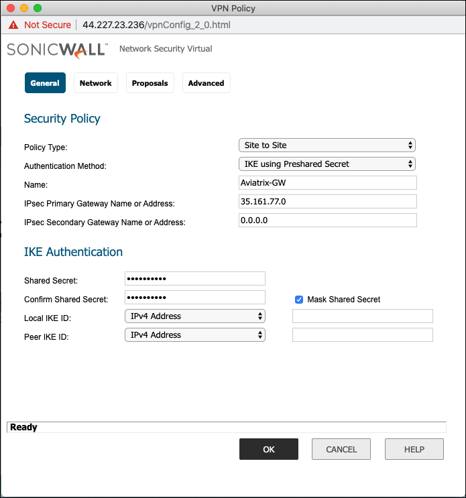Uncheck Mask Shared Secret checkbox

click(299, 300)
